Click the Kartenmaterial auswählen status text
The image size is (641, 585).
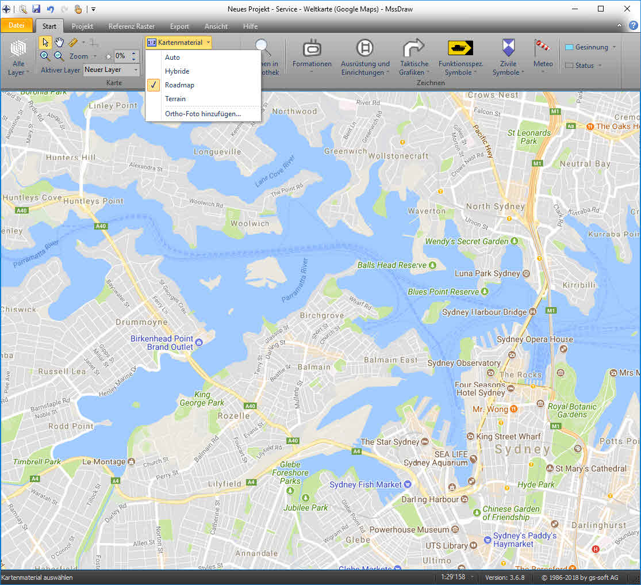click(37, 577)
